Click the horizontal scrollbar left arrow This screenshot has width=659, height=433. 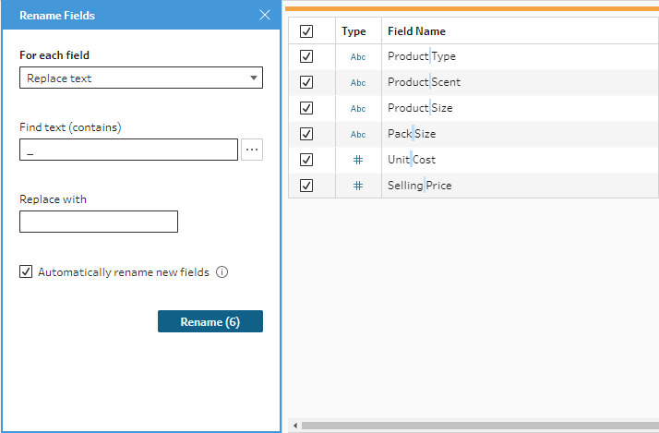pyautogui.click(x=295, y=427)
